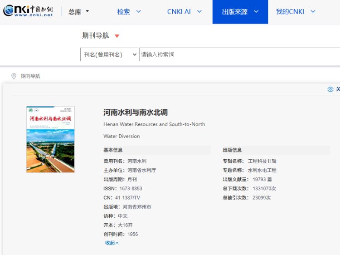Click the 期刊导航 breadcrumb link
Image resolution: width=340 pixels, height=255 pixels.
(x=30, y=76)
